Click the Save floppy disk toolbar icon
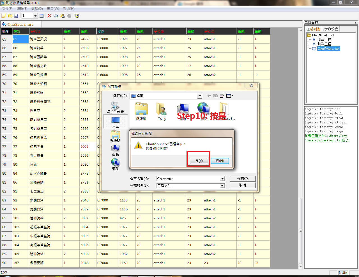Screen dimensions: 359x277 (16, 16)
